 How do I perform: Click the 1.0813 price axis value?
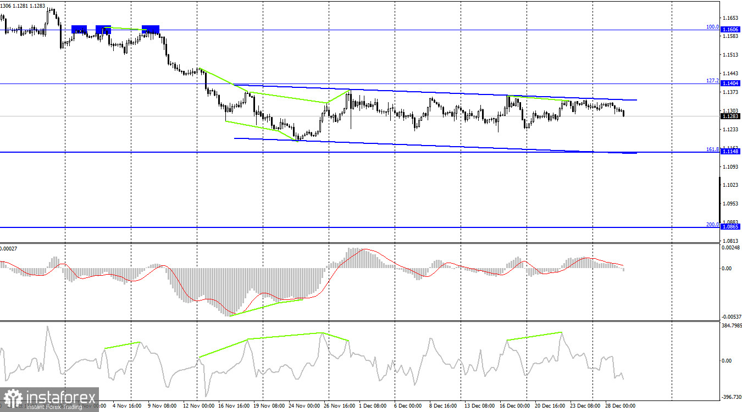[731, 241]
